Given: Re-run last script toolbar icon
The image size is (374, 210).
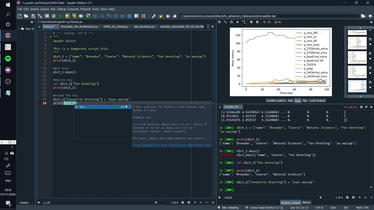Looking at the screenshot, I should point(88,16).
